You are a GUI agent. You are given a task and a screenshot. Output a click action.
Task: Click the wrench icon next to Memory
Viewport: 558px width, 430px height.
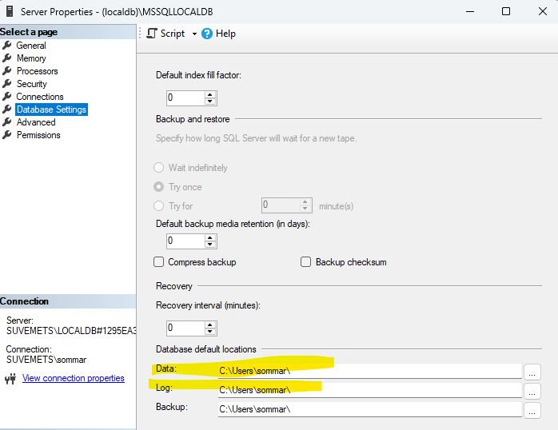coord(6,58)
